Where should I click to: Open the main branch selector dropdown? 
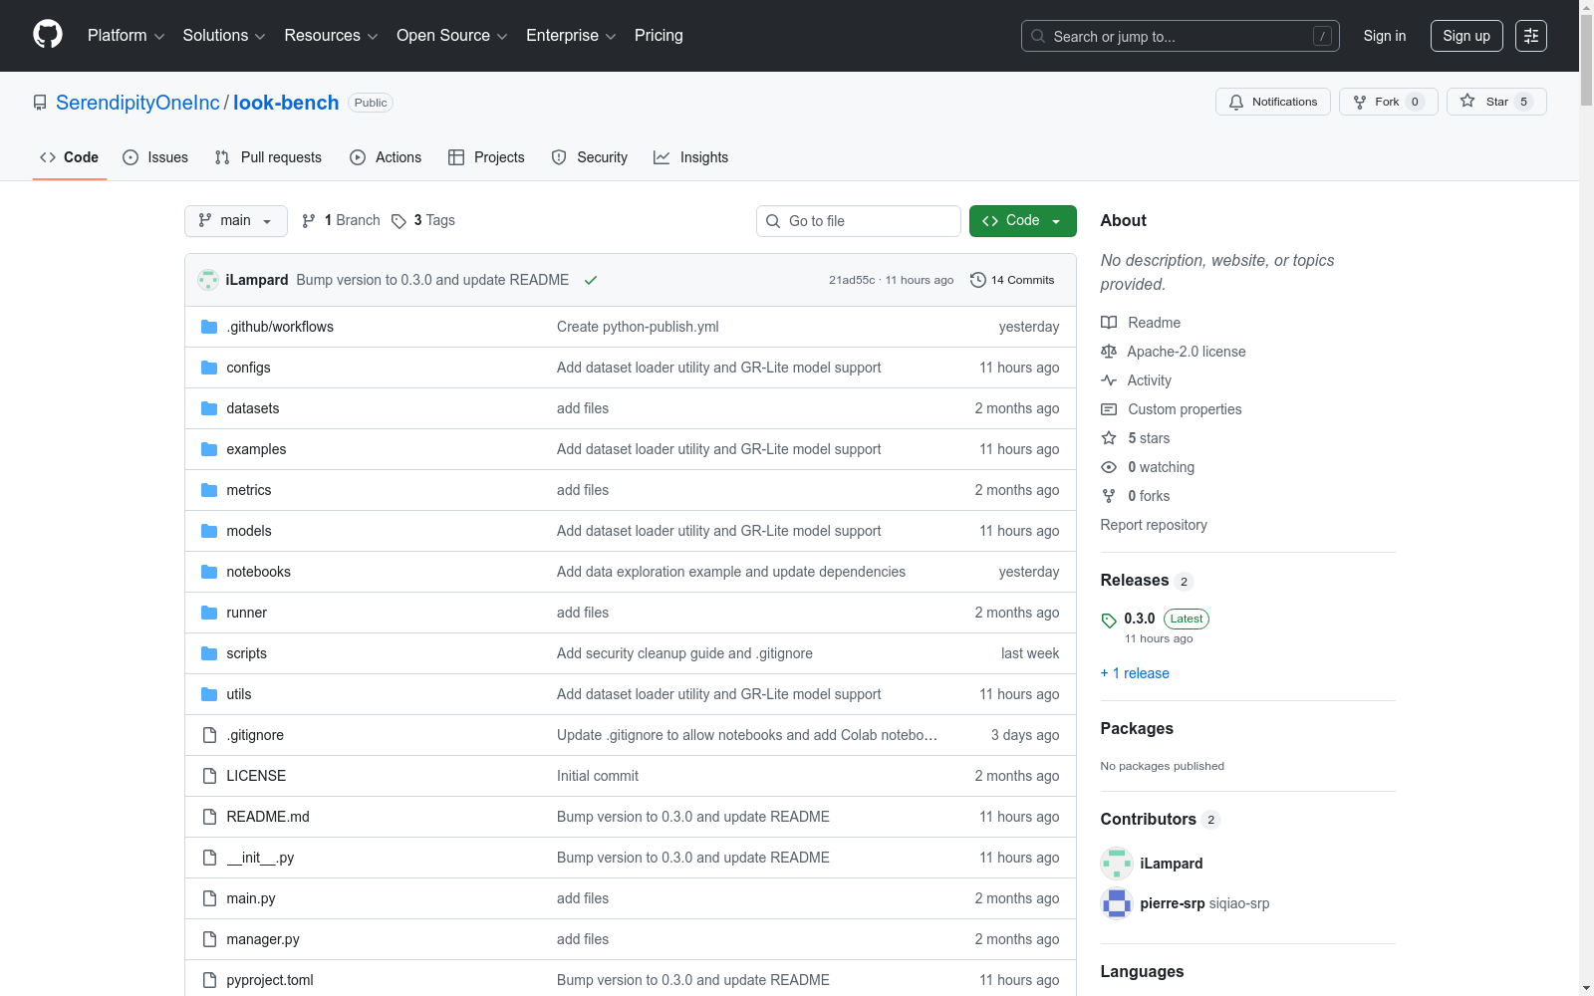(x=236, y=221)
